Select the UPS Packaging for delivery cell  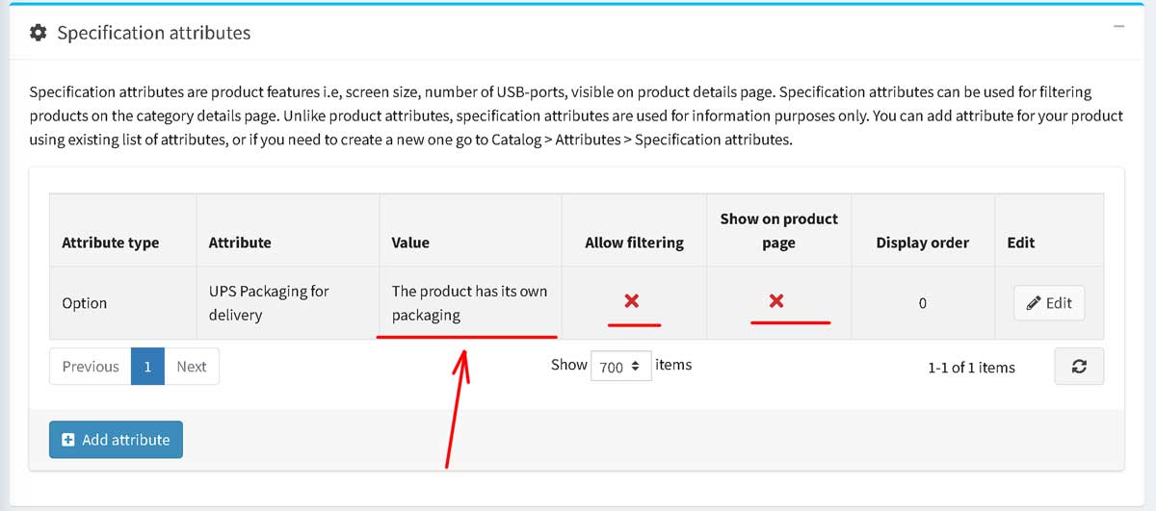click(x=288, y=303)
